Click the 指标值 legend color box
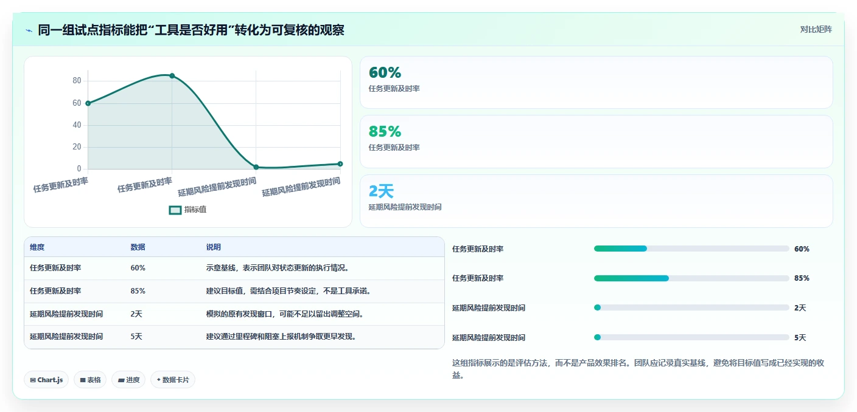This screenshot has width=857, height=412. pos(175,210)
